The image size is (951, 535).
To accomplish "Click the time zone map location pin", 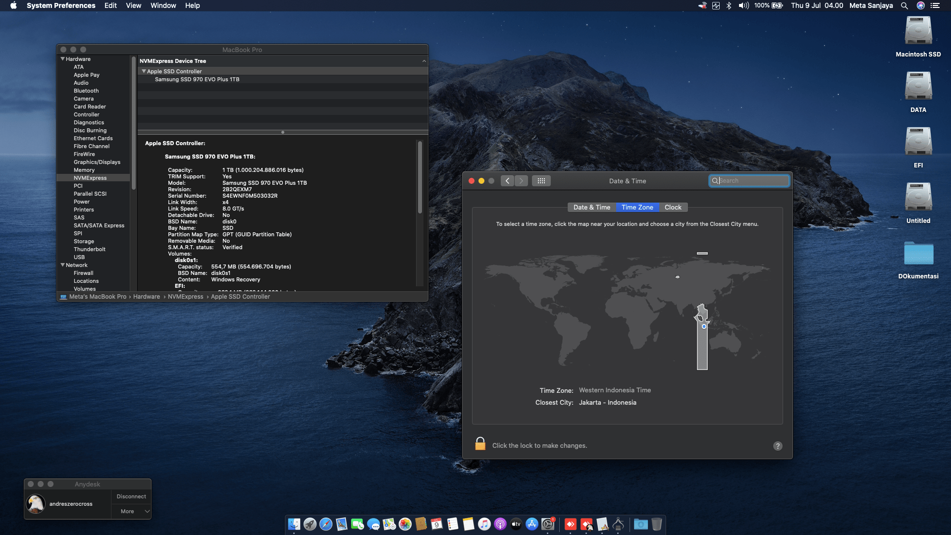I will point(704,326).
